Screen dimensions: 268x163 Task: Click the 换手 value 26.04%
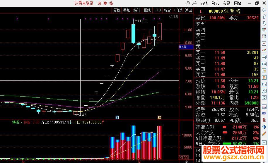click(219, 109)
